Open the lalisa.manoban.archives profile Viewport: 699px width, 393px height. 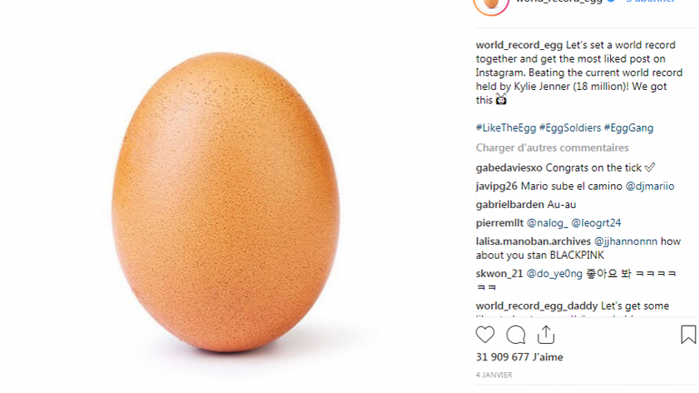tap(533, 241)
